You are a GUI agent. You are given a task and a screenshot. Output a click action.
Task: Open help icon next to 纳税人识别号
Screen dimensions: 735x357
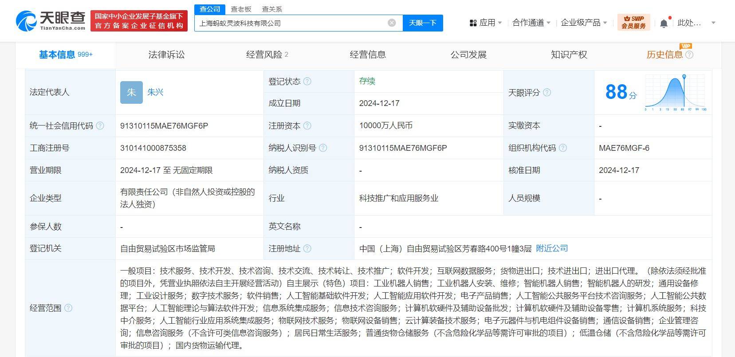tap(323, 148)
